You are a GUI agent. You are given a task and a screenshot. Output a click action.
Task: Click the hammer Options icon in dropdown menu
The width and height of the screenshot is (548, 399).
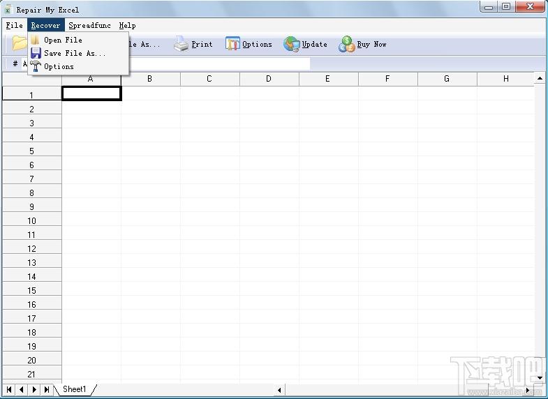36,66
